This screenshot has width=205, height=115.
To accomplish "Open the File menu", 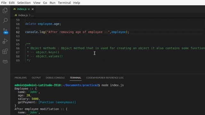I will 4,3.
